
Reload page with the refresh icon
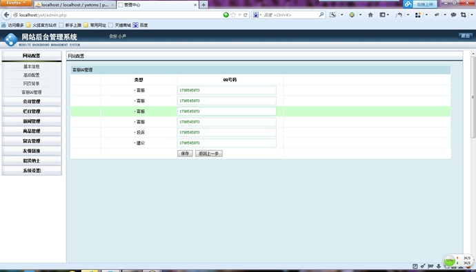coord(246,15)
